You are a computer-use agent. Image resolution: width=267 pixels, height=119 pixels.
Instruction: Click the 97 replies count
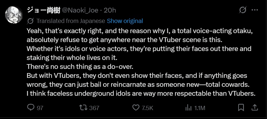(40, 108)
